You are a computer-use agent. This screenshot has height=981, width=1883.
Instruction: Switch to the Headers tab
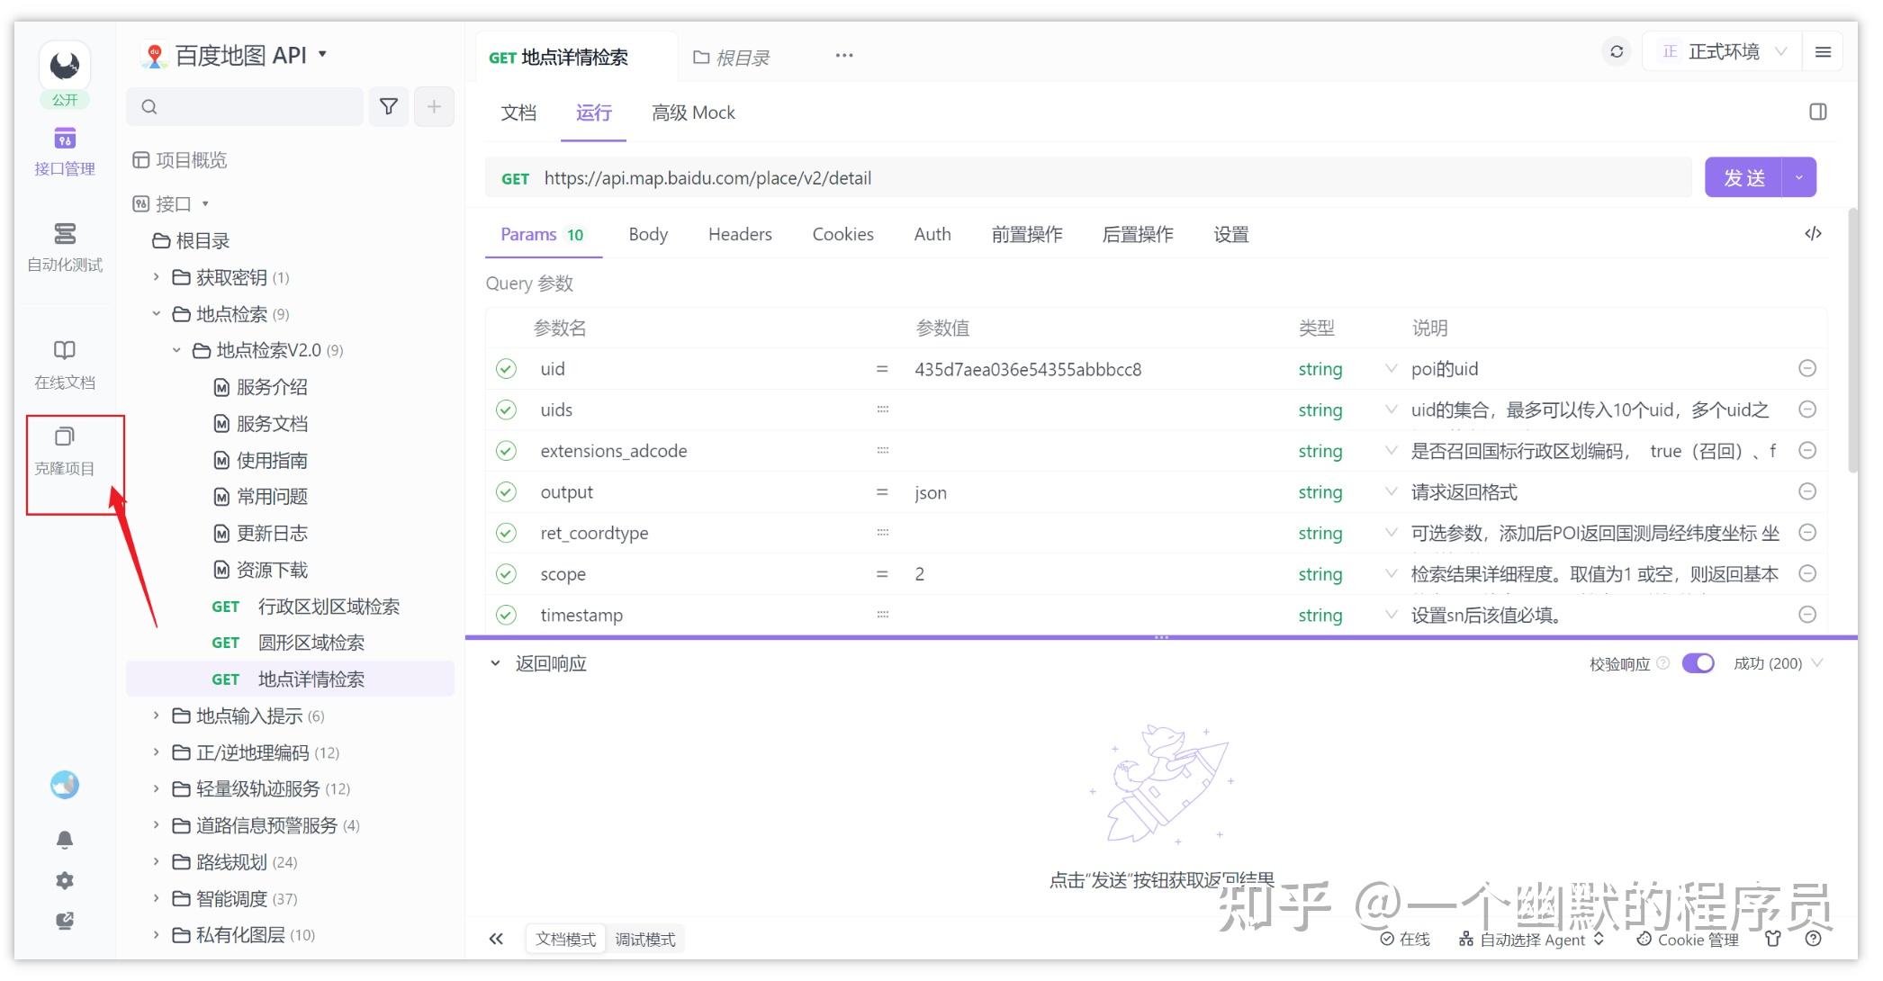point(740,234)
